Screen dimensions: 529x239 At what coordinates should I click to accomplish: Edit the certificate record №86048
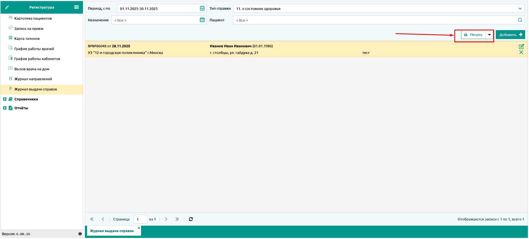521,46
